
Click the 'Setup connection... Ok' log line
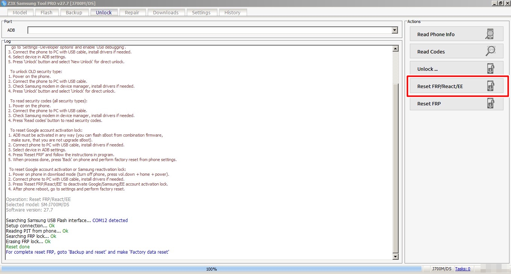pos(30,226)
